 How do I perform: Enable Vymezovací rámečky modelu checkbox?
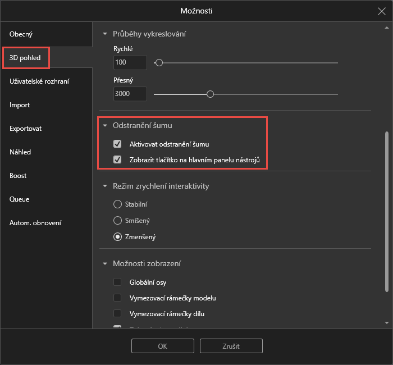coord(117,298)
